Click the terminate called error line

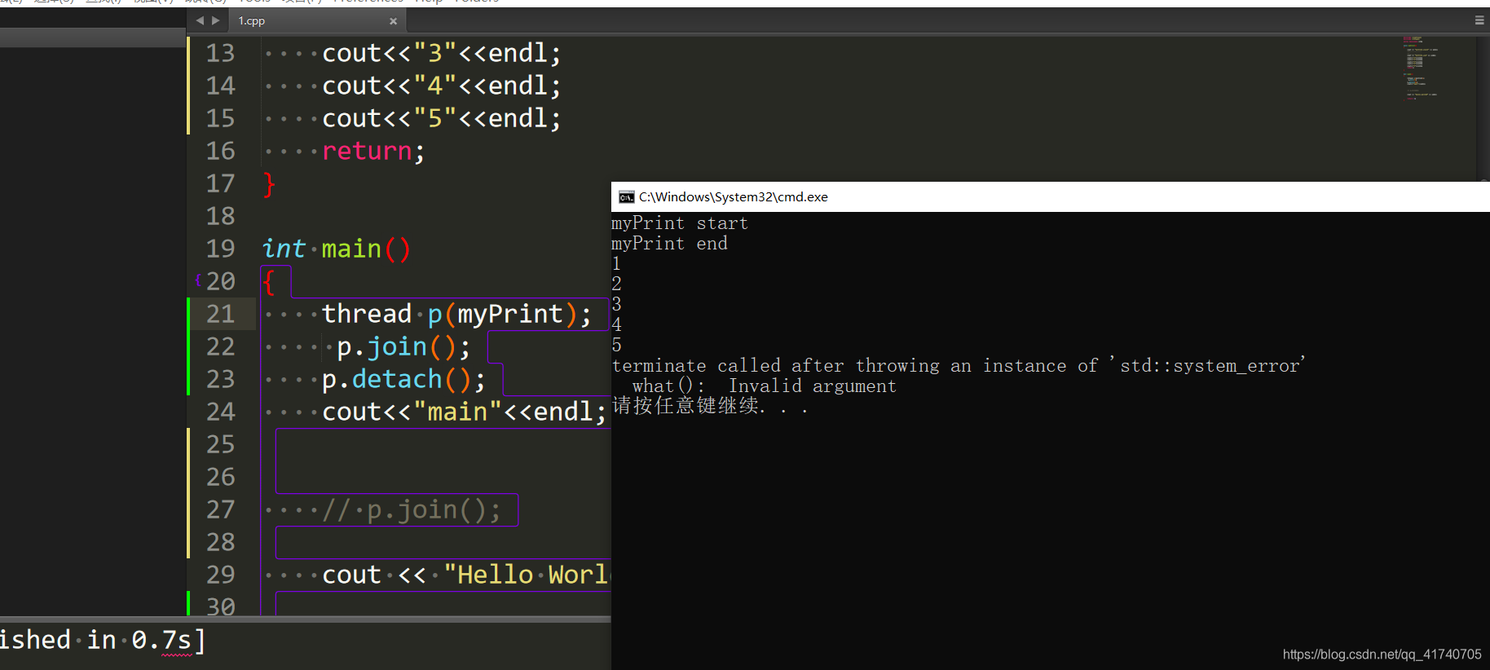[959, 366]
